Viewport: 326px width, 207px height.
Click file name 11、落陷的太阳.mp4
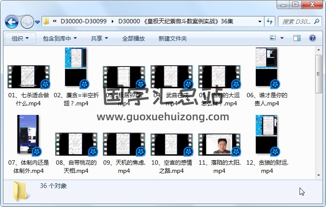click(219, 167)
